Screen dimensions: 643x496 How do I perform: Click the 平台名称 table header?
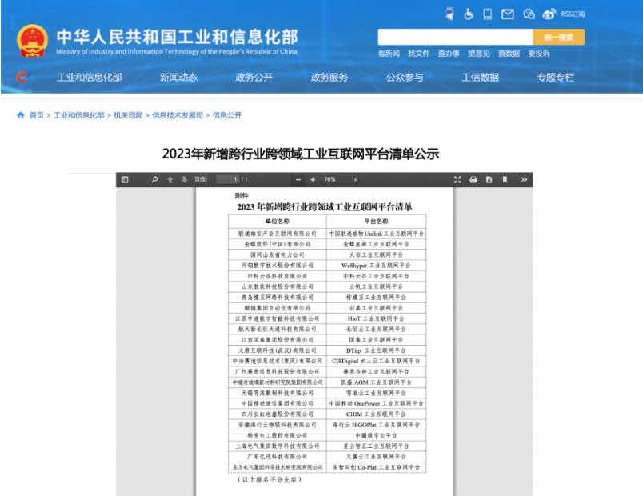coord(377,222)
